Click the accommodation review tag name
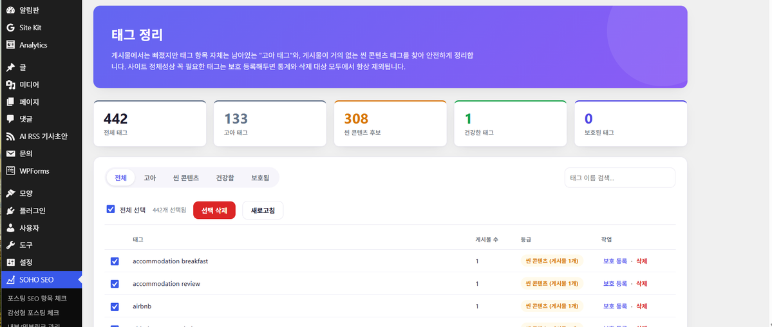The height and width of the screenshot is (327, 772). click(x=166, y=284)
